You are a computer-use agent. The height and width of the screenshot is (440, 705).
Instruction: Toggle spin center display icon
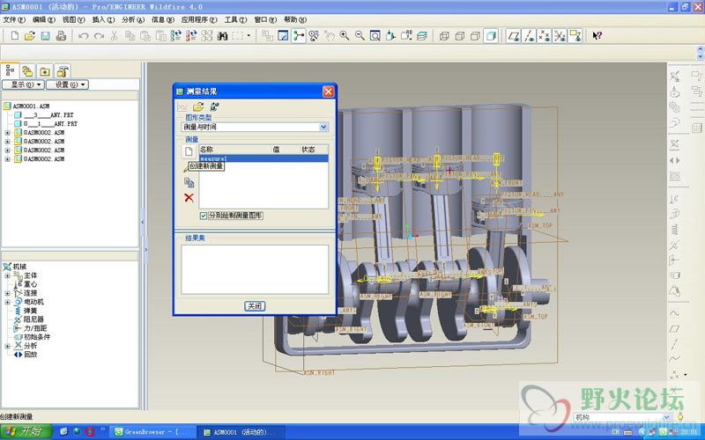click(299, 35)
